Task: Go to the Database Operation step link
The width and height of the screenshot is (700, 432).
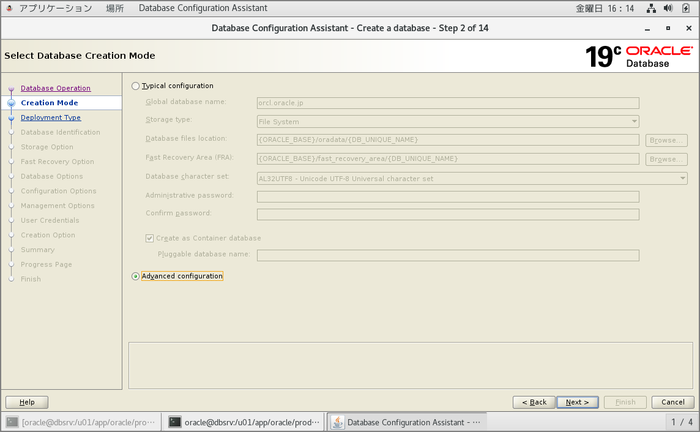Action: pos(56,88)
